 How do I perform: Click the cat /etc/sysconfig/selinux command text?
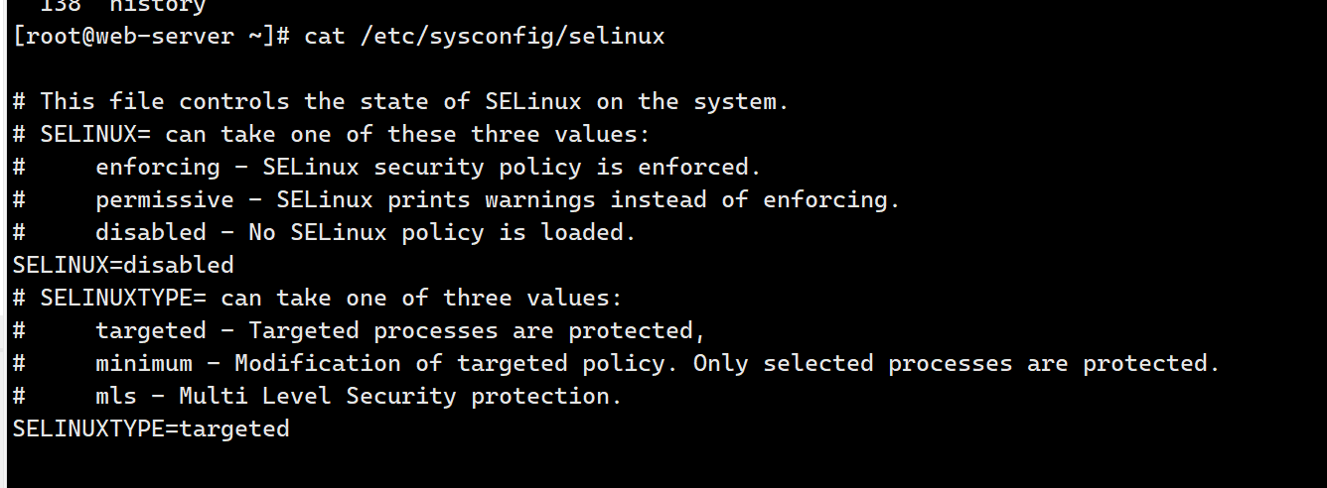click(484, 37)
